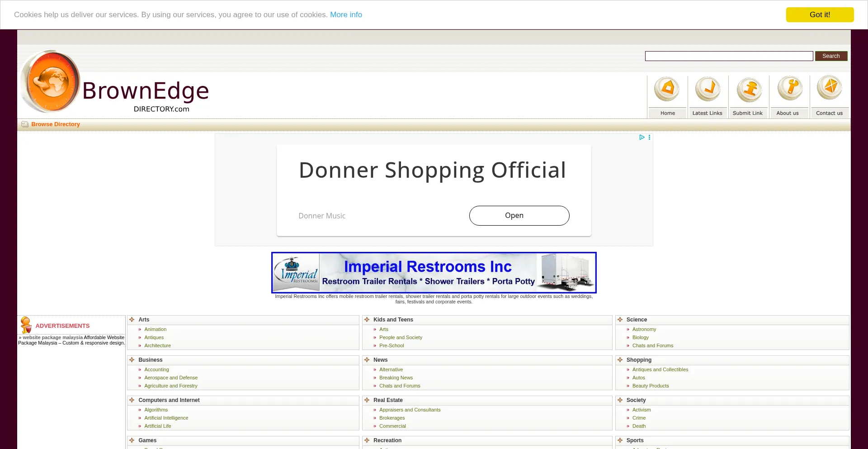Image resolution: width=868 pixels, height=449 pixels.
Task: Expand the Science category icon
Action: point(620,320)
